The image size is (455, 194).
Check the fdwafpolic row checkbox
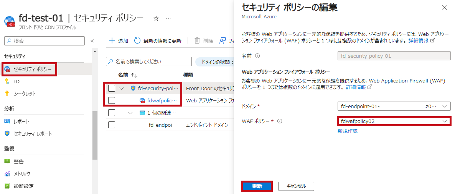point(112,100)
